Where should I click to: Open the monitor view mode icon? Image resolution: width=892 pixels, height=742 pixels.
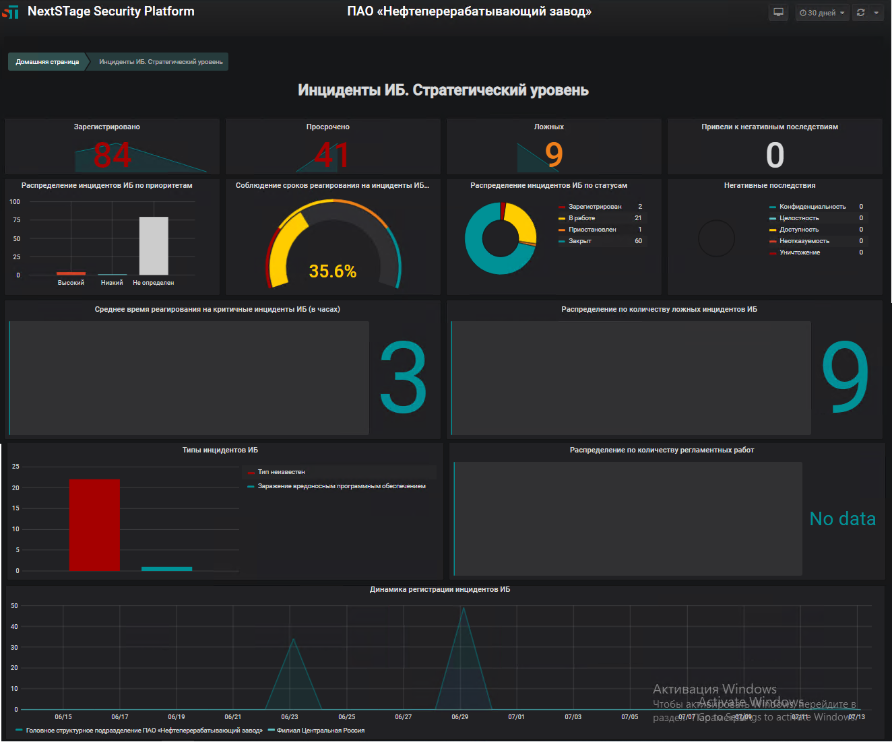[778, 12]
